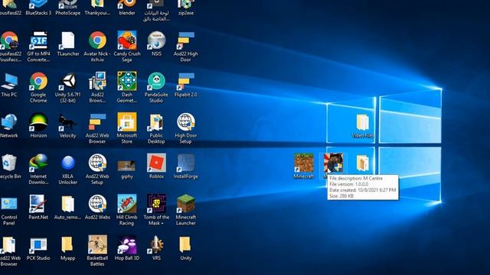Select the Public Desktop folder icon
The height and width of the screenshot is (275, 490).
156,128
